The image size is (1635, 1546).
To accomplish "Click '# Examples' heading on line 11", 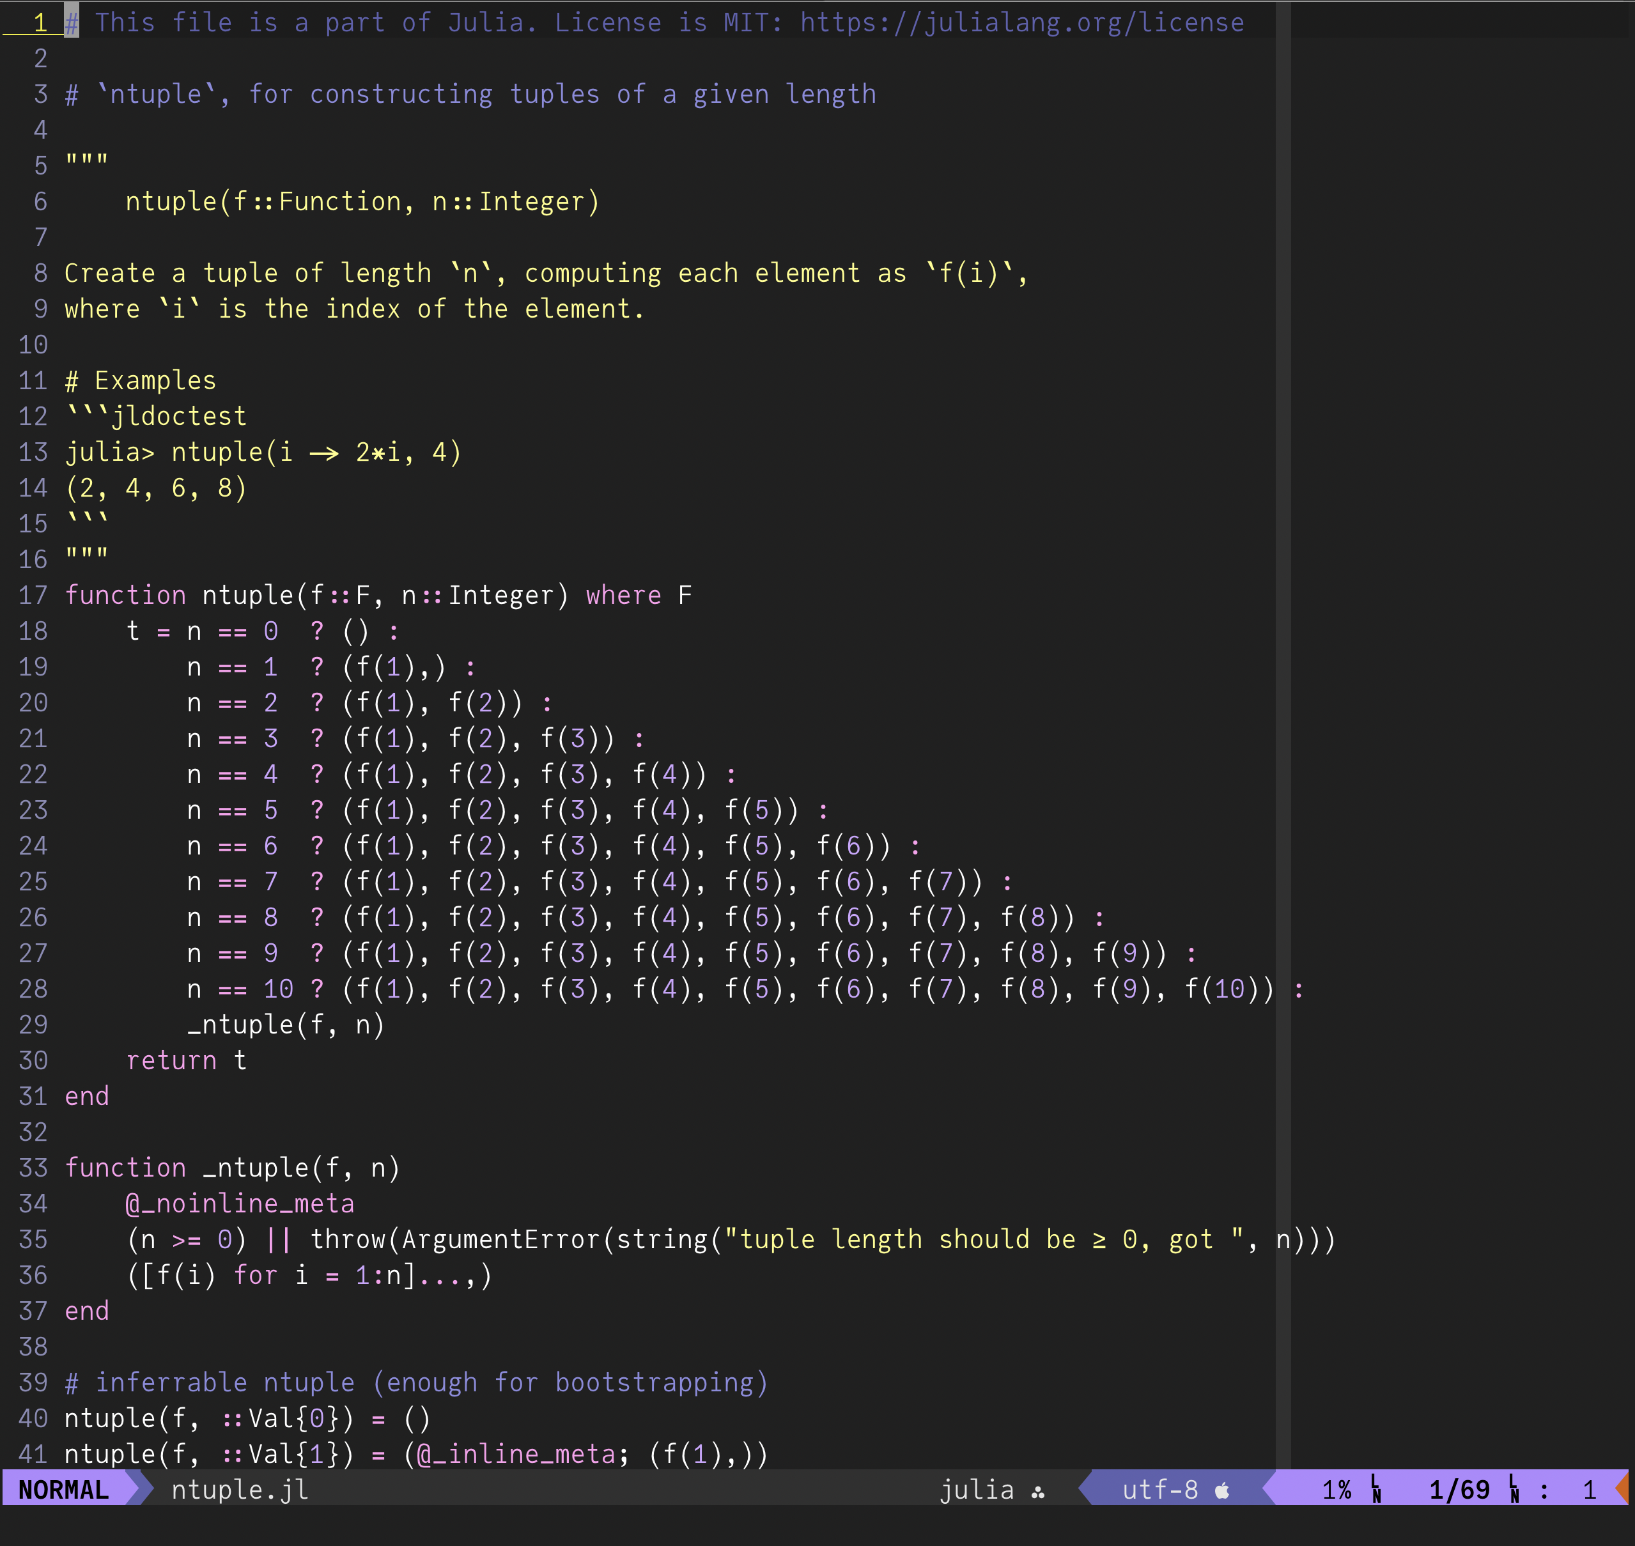I will 140,381.
